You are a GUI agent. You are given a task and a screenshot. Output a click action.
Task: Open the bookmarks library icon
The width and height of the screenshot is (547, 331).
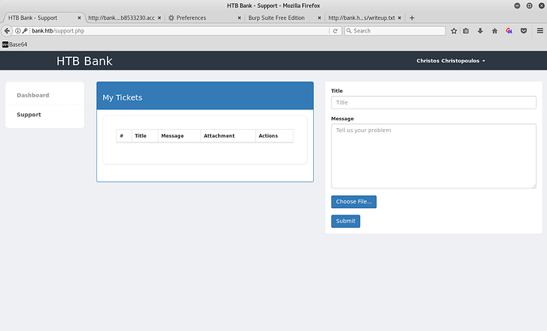click(x=467, y=31)
